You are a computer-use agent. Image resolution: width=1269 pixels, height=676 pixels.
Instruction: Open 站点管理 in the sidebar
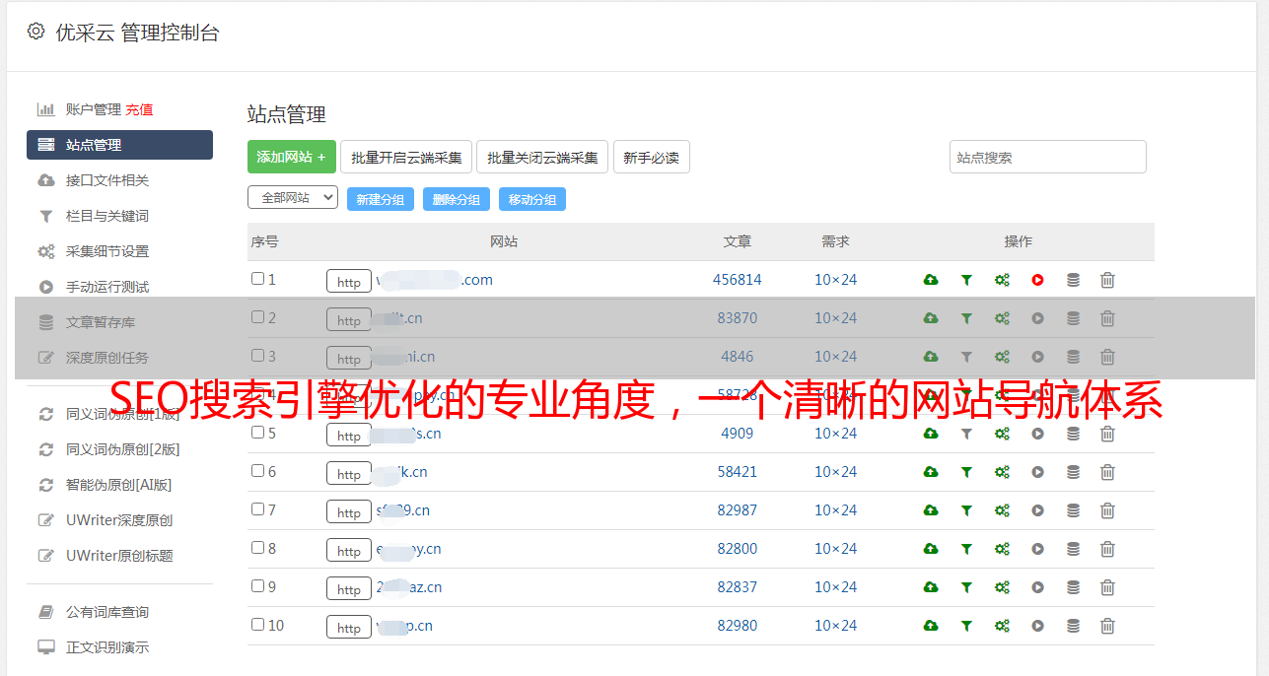coord(119,145)
